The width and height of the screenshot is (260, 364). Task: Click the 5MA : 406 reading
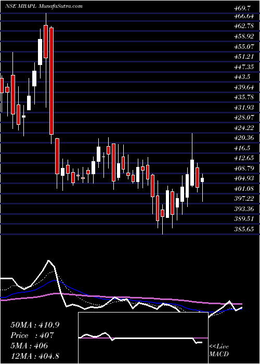tap(29, 346)
